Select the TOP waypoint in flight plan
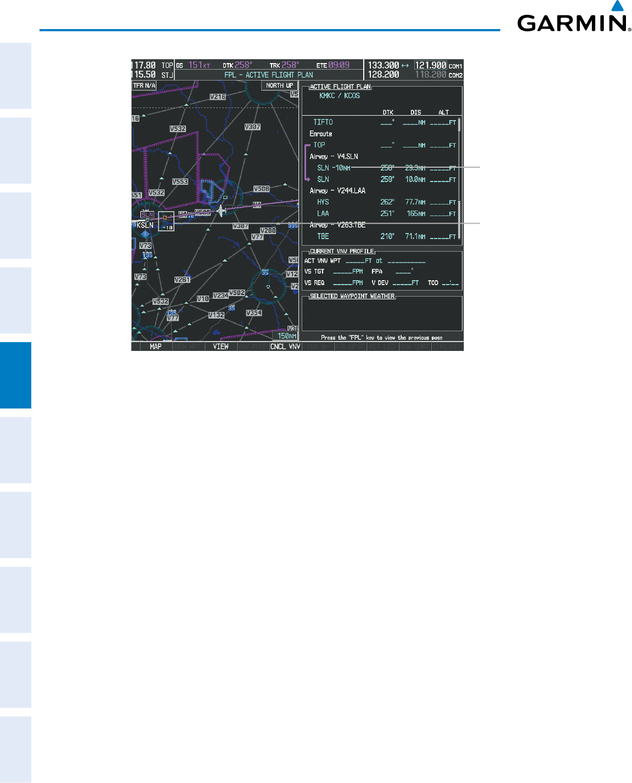 pyautogui.click(x=319, y=145)
